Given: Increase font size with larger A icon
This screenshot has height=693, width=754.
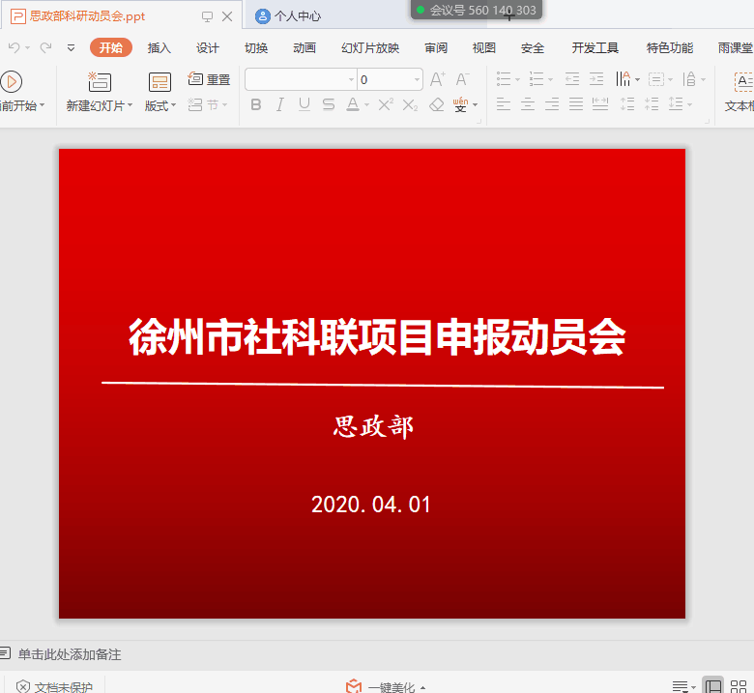Looking at the screenshot, I should [x=437, y=79].
